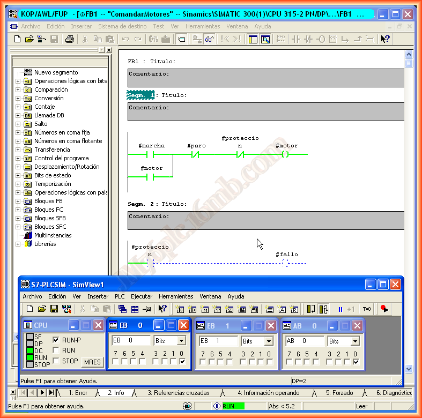Open the Bits format dropdown for AB 0
This screenshot has height=418, width=422.
[x=356, y=341]
